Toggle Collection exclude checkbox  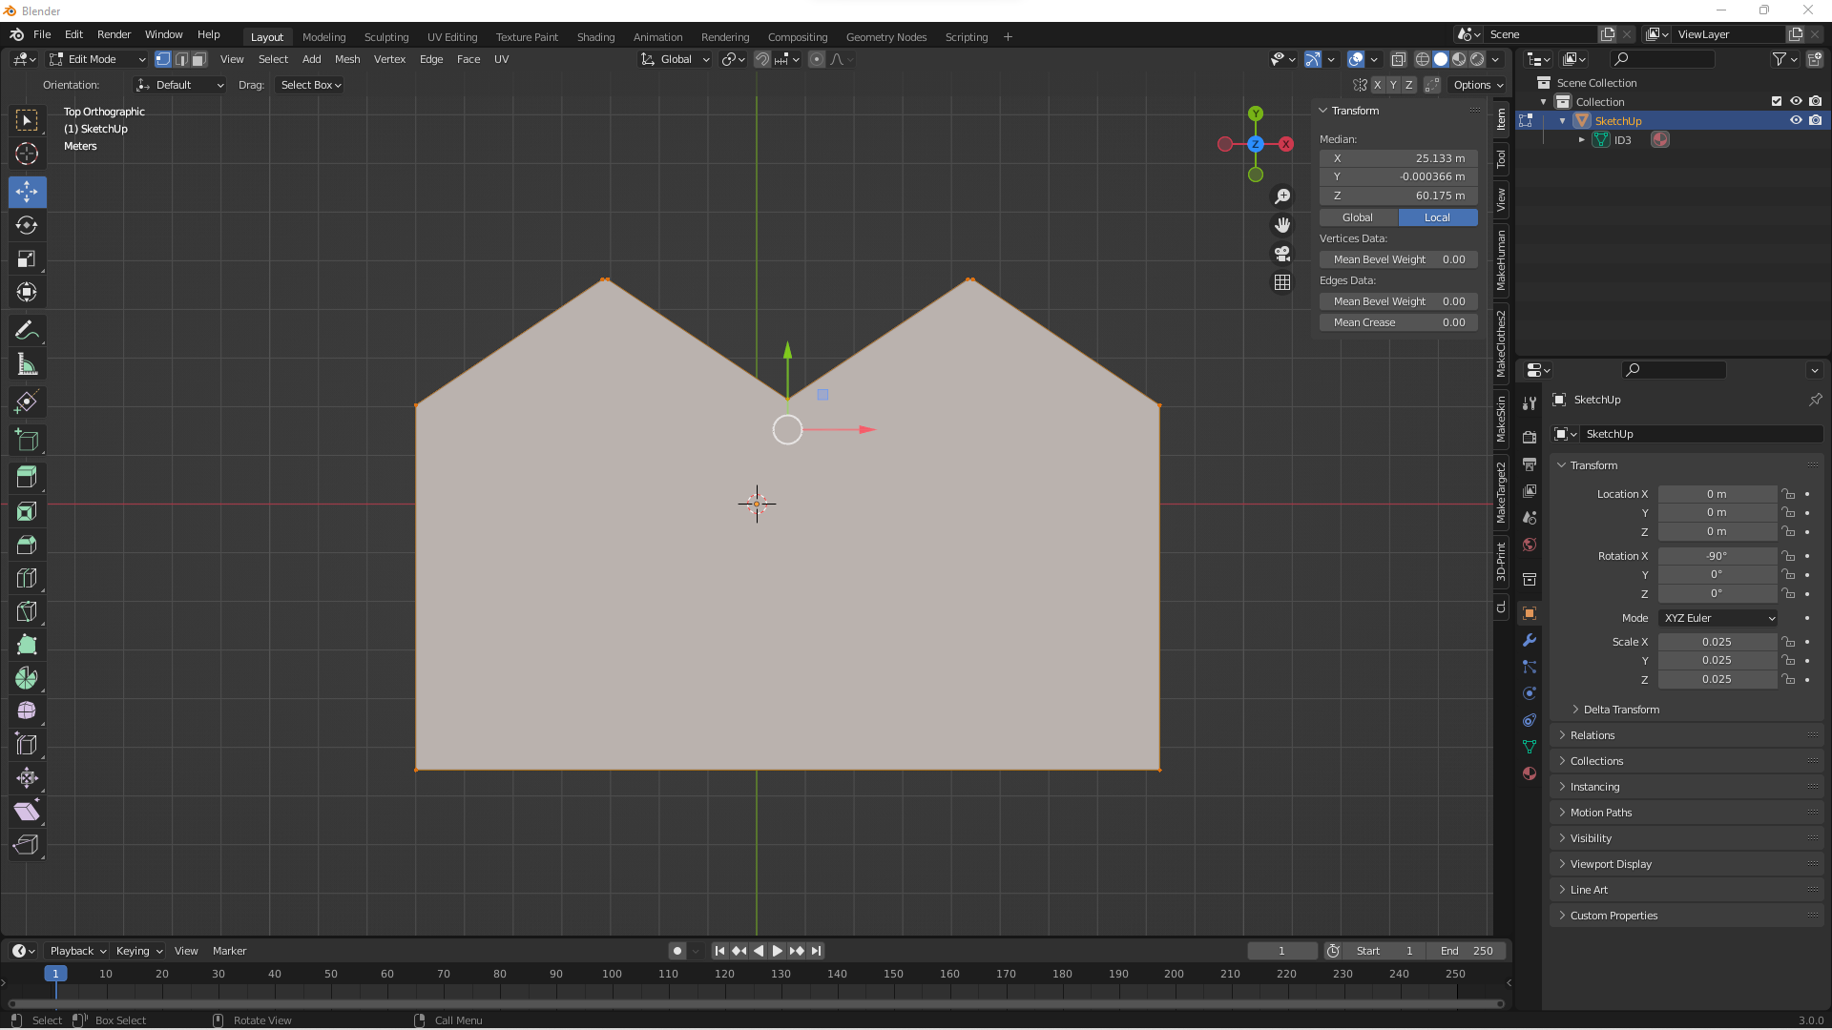click(1777, 101)
